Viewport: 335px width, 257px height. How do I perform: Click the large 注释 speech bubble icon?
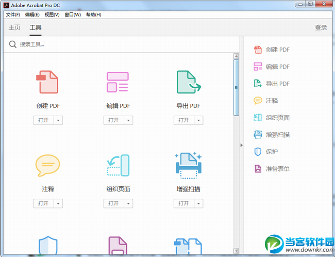47,166
